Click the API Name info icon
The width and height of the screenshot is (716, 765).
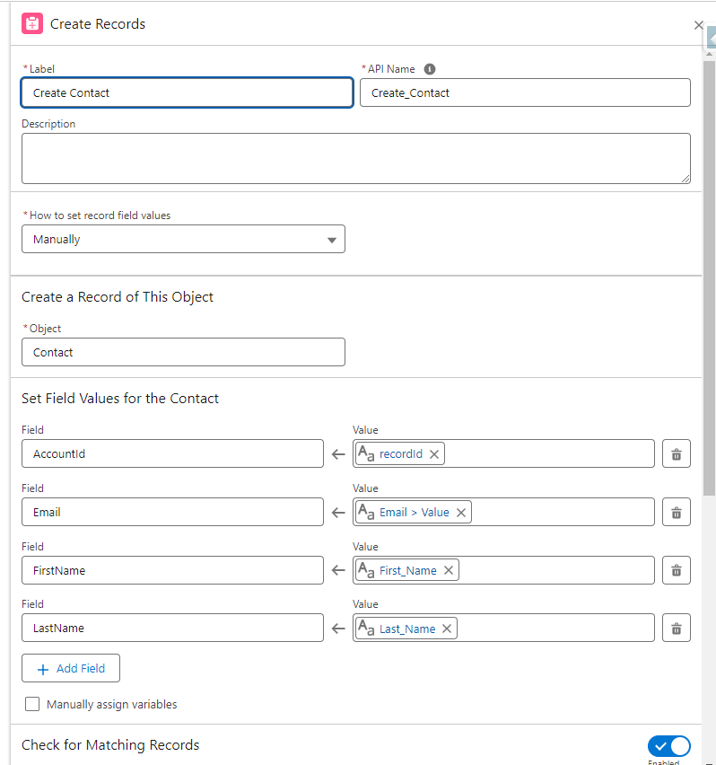point(430,69)
